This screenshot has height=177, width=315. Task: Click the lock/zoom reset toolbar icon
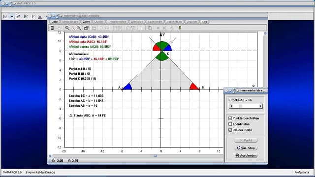[x=86, y=28]
